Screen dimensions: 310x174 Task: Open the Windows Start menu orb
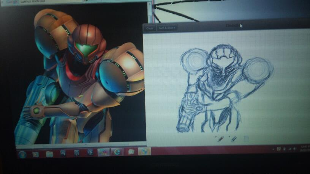22,154
